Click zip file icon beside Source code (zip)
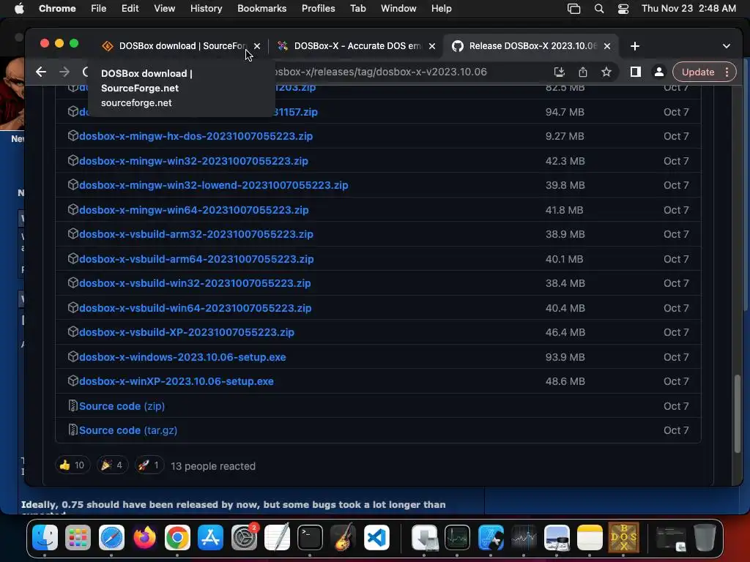 [x=73, y=405]
